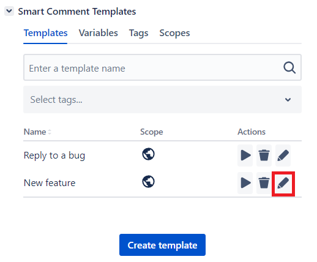317x262 pixels.
Task: Run the New feature template
Action: (x=245, y=183)
